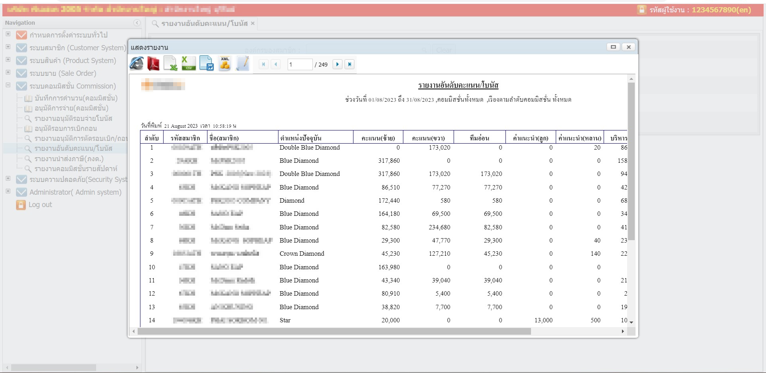
Task: Collapse the Commission system tree node
Action: pyautogui.click(x=8, y=85)
